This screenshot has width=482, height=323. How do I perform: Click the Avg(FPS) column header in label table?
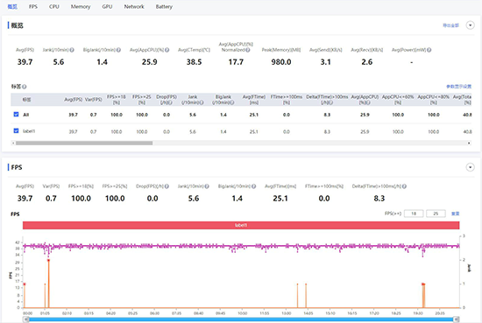(x=73, y=100)
